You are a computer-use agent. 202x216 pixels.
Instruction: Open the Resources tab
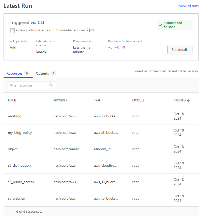[x=18, y=73]
